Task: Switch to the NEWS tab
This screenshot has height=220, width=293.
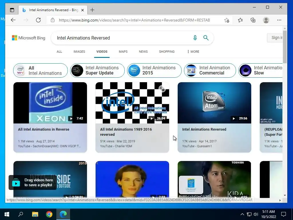Action: click(143, 52)
